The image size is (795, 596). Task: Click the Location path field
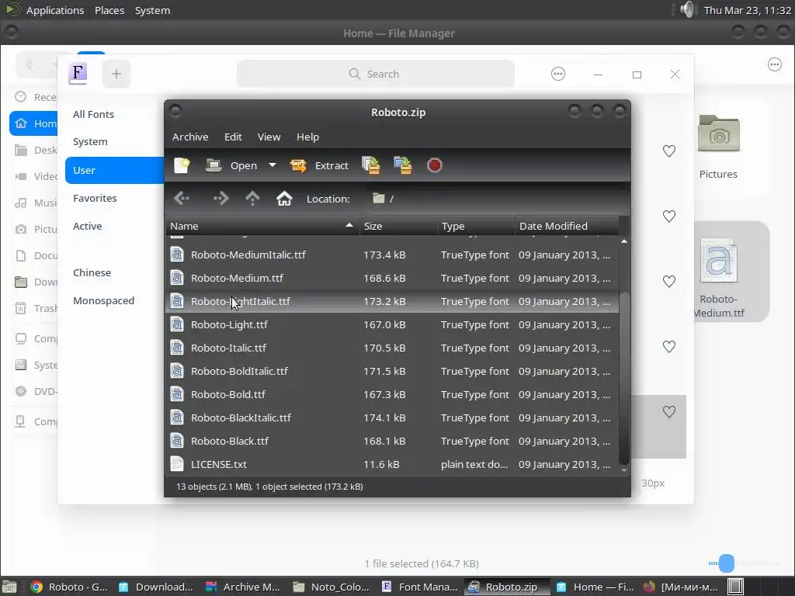[x=497, y=199]
